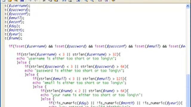Click the }else { line after the username echo
191x107 pixels.
click(24, 63)
